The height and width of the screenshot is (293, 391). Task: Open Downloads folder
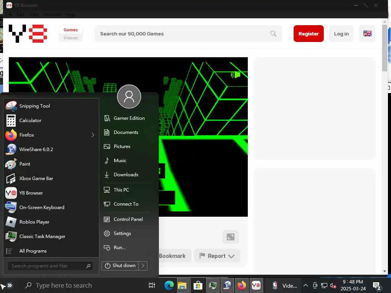pos(128,175)
